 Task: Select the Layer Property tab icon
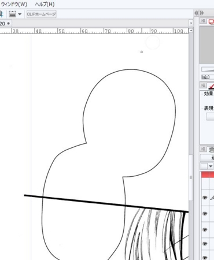click(x=211, y=86)
